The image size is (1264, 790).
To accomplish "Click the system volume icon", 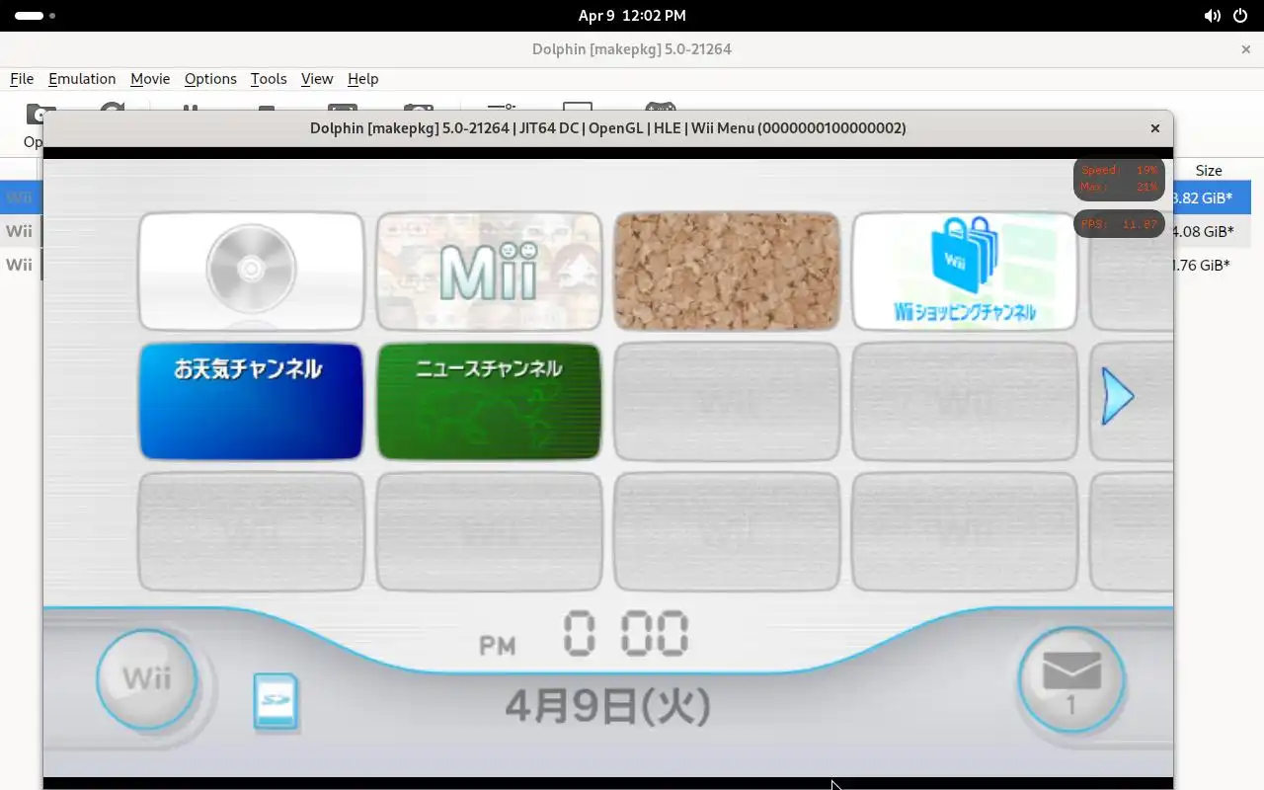I will pyautogui.click(x=1212, y=16).
